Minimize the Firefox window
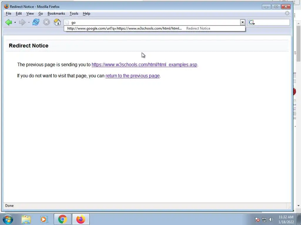 click(266, 7)
